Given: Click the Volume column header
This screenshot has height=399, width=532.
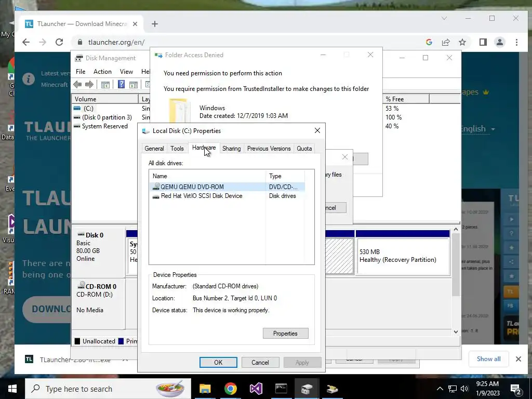Looking at the screenshot, I should click(105, 99).
